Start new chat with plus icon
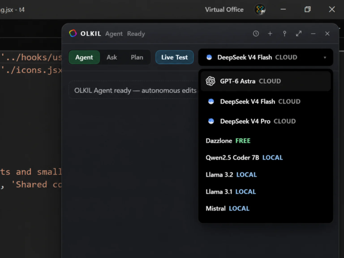344x258 pixels. point(270,34)
